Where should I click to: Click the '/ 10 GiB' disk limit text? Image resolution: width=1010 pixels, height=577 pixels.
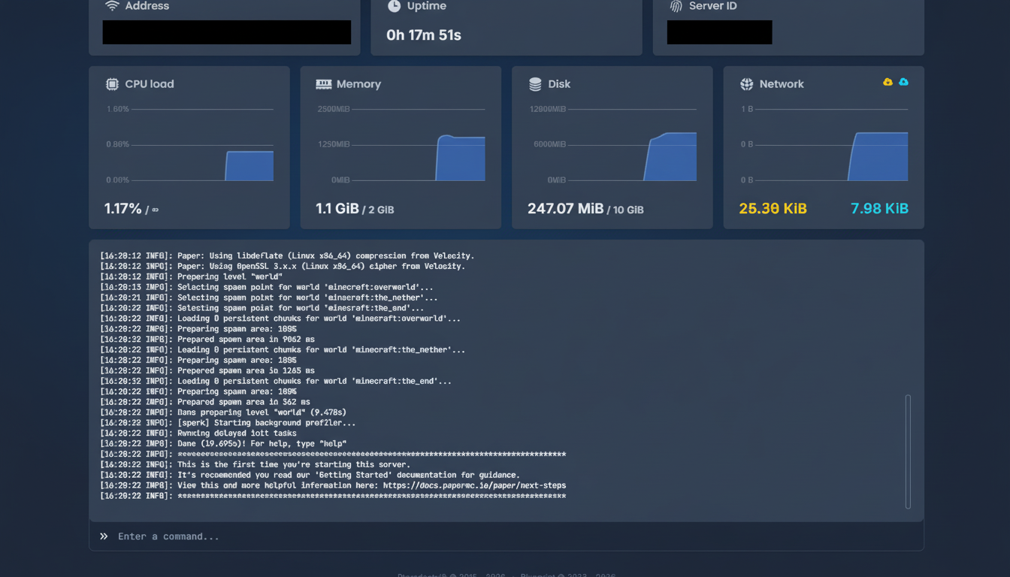[625, 210]
